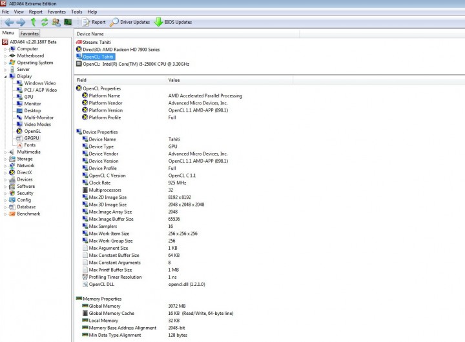Click the OpenCL DLL file icon
The height and width of the screenshot is (342, 465).
point(85,284)
